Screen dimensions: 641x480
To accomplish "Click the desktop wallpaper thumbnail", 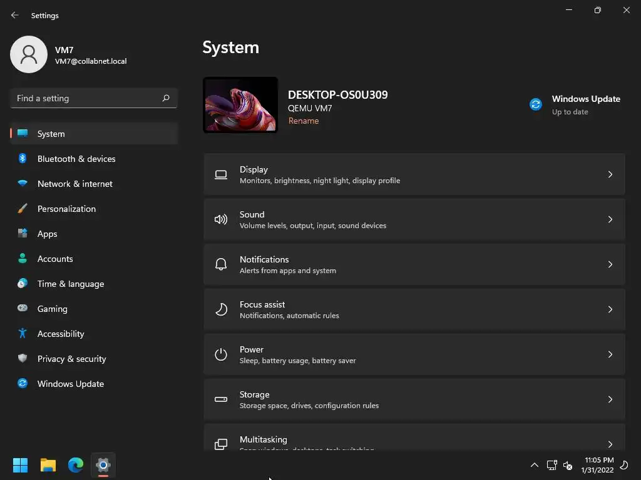I will tap(240, 105).
